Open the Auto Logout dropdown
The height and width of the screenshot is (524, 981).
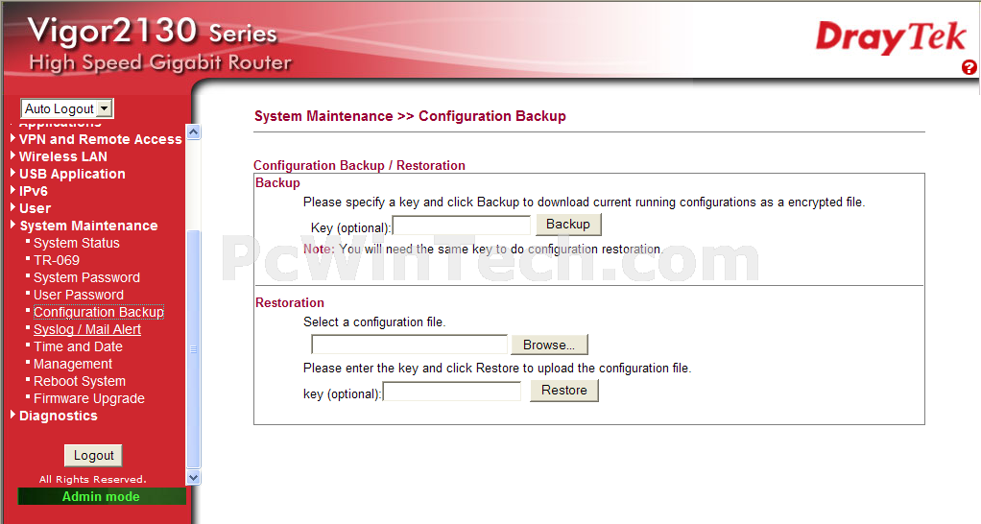pos(67,108)
